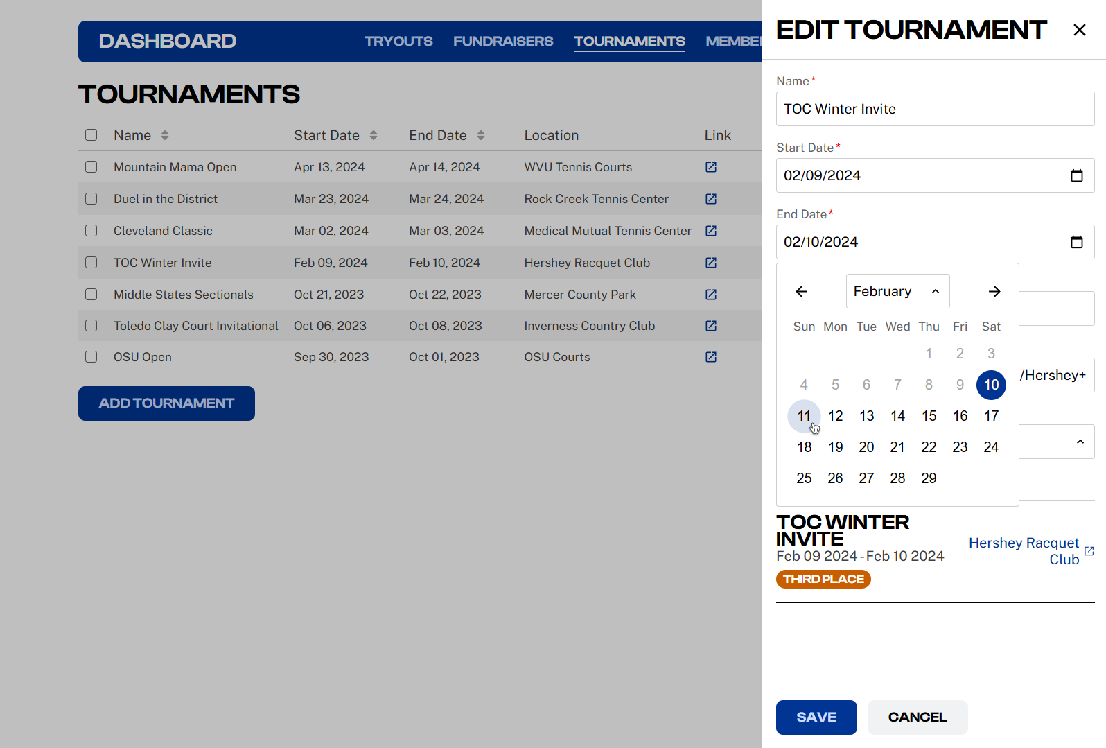Sort the table by End Date
This screenshot has height=748, width=1106.
[481, 135]
